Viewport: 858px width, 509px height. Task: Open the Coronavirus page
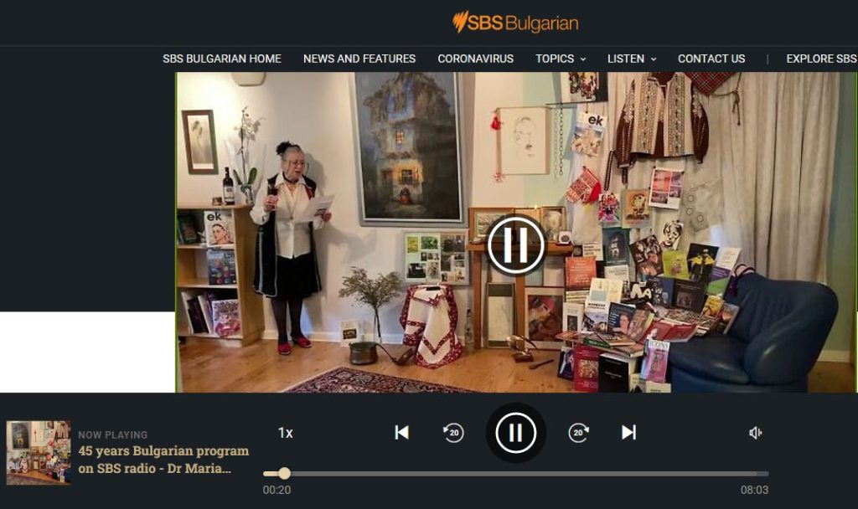point(475,59)
